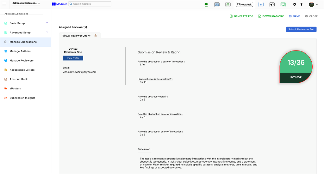This screenshot has width=324, height=174.
Task: Click the DOWNLOAD CSV spreadsheet icon
Action: click(x=259, y=16)
